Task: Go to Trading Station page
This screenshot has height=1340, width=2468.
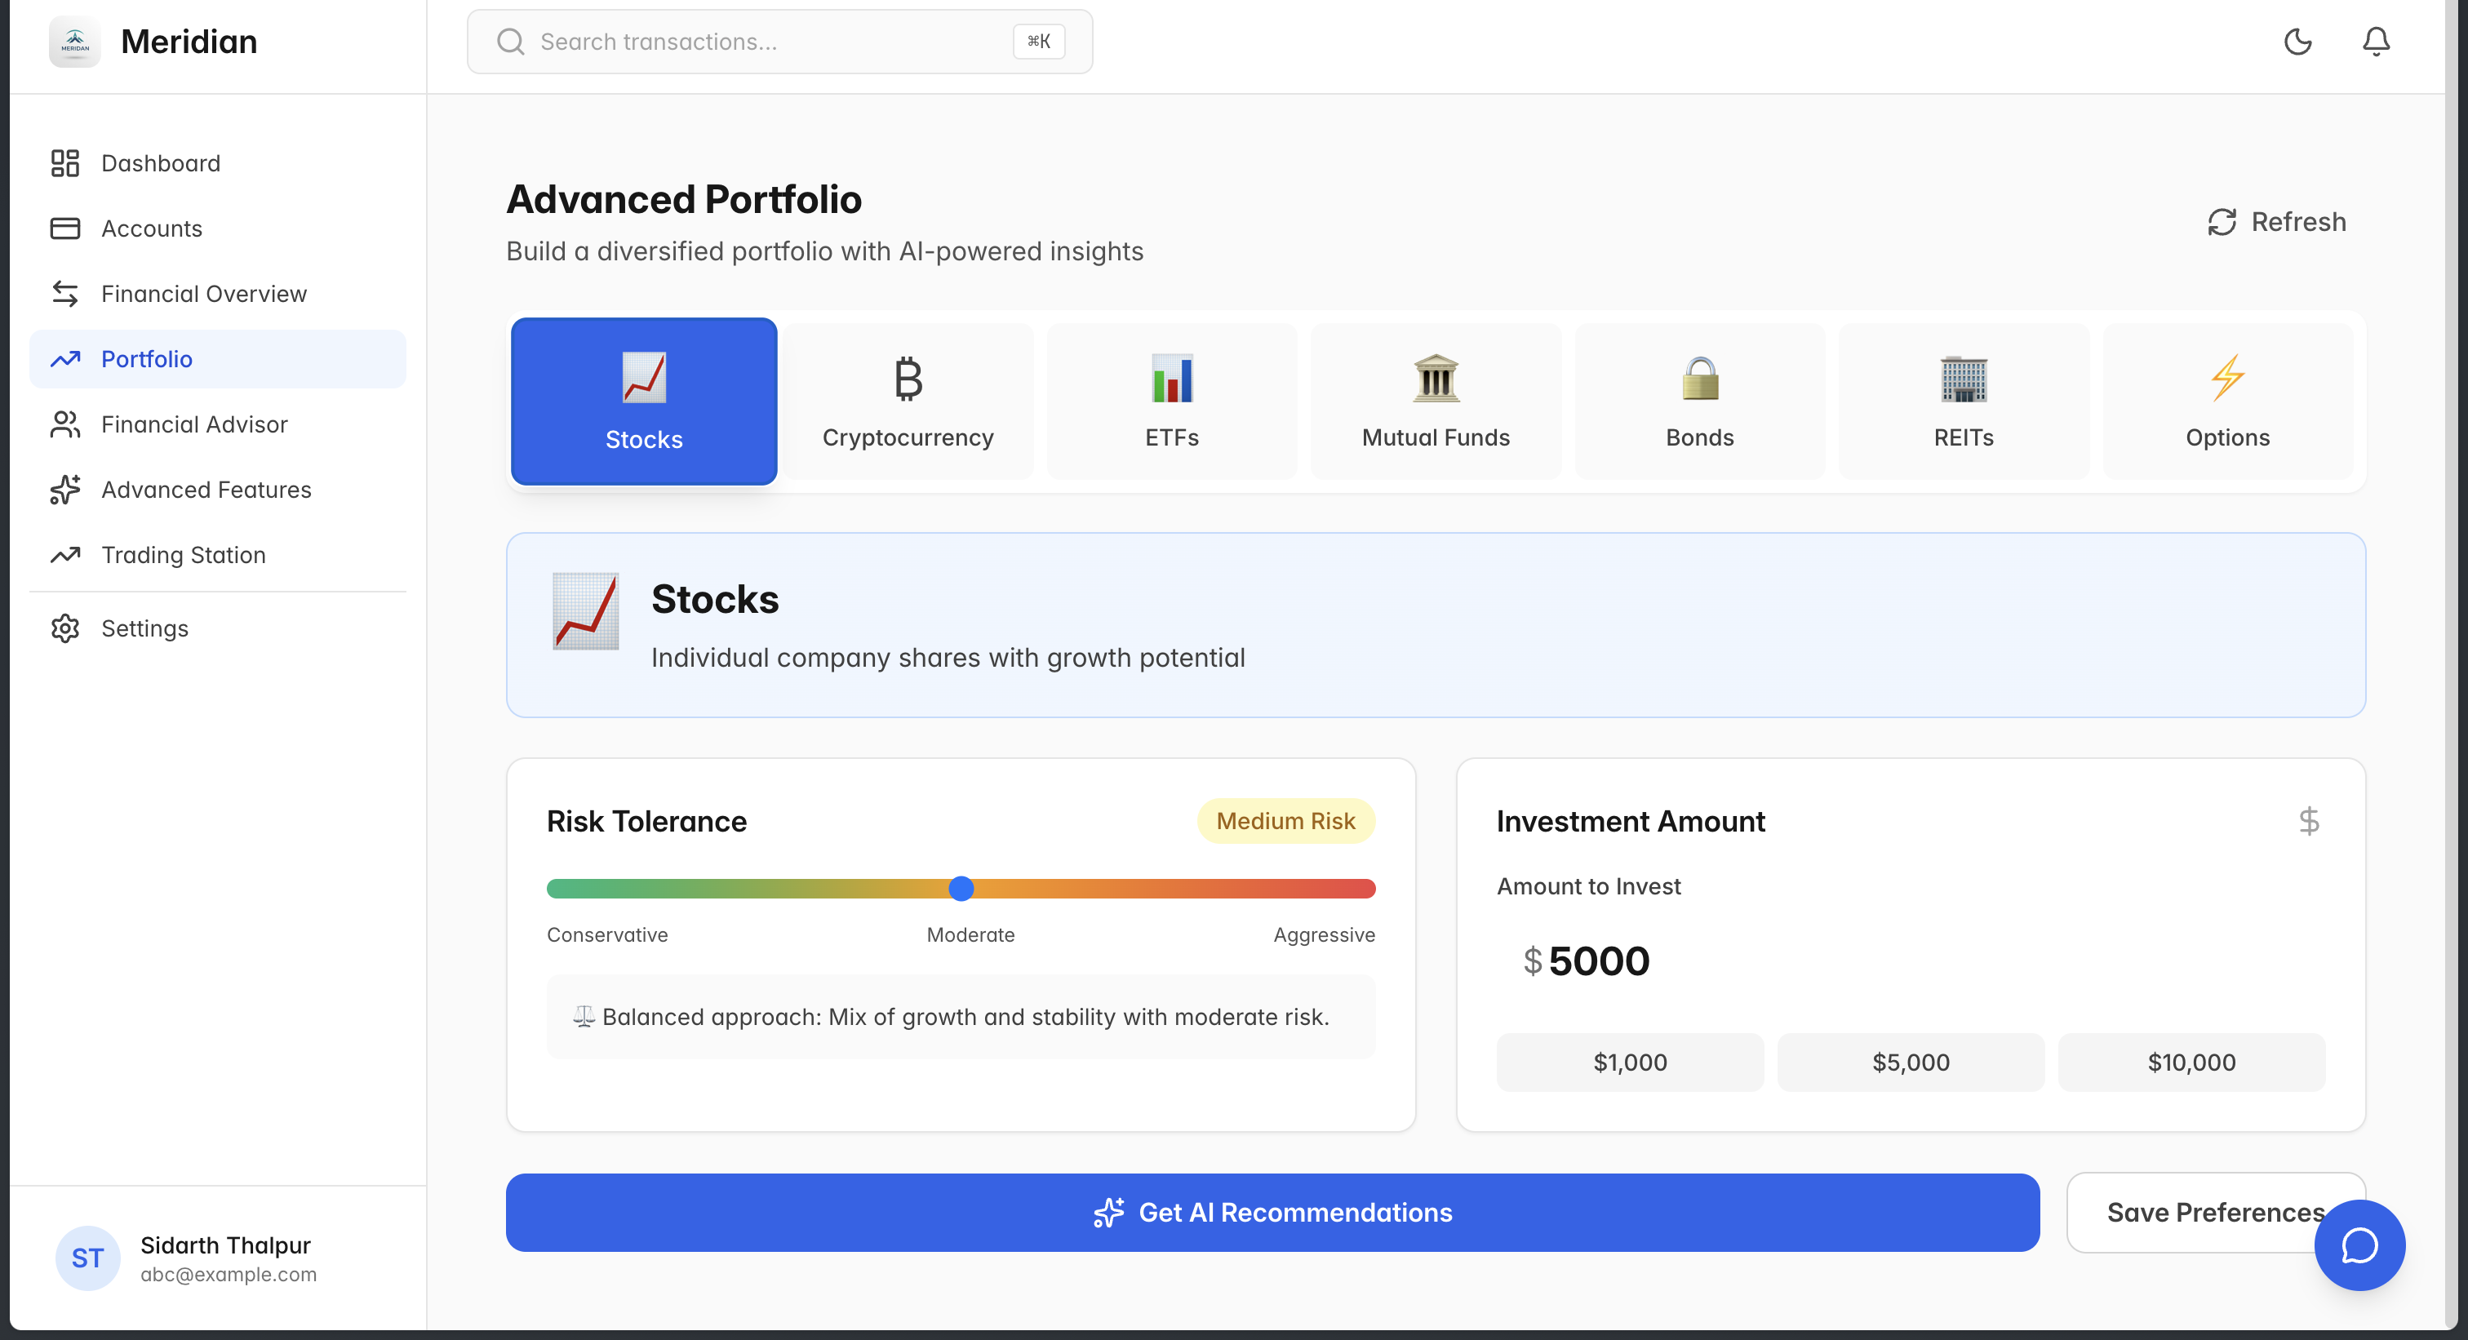Action: coord(183,555)
